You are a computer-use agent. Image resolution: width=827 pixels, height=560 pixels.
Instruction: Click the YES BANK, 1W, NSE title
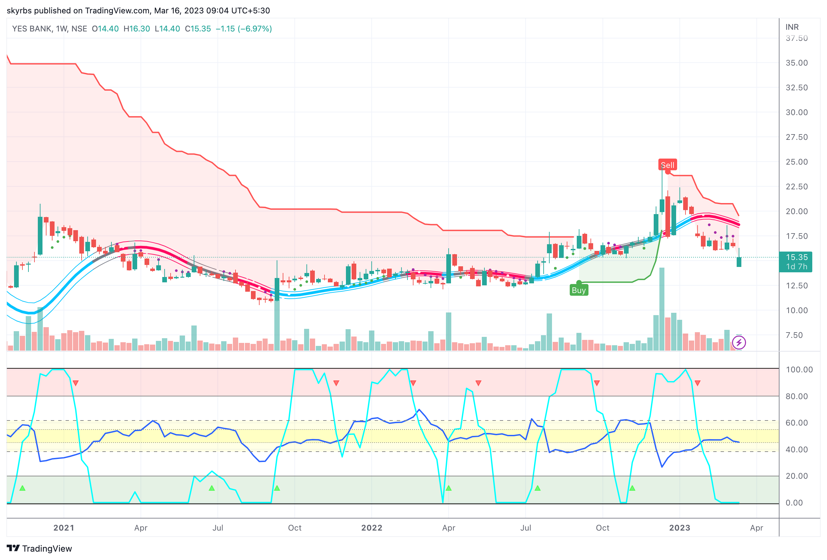pos(50,28)
